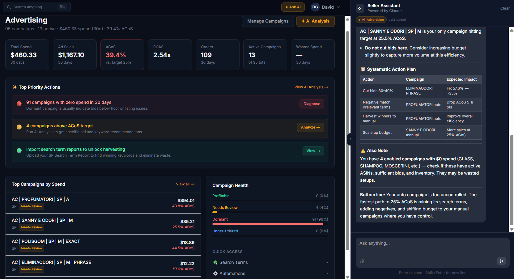Click the Ask AI button
This screenshot has width=514, height=279.
(293, 7)
